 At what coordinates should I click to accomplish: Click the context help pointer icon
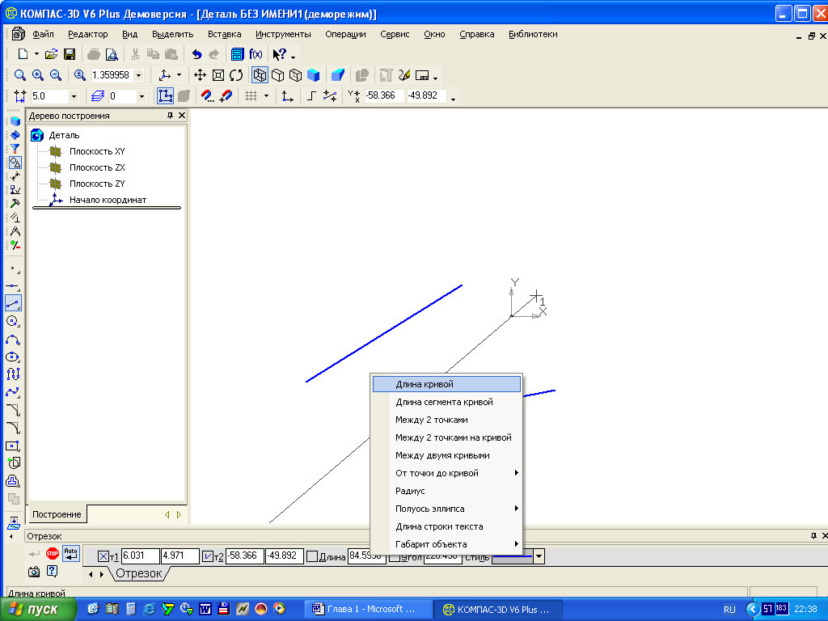pyautogui.click(x=279, y=54)
